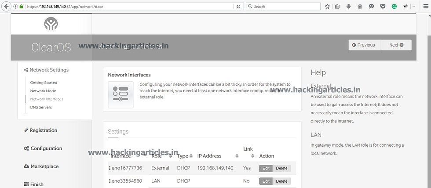Open the Registration wizard step

40,130
